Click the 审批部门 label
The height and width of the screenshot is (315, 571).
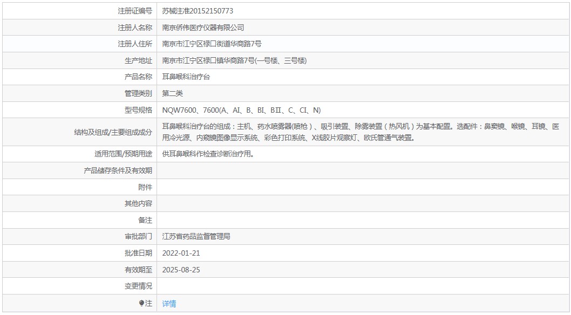[x=138, y=236]
